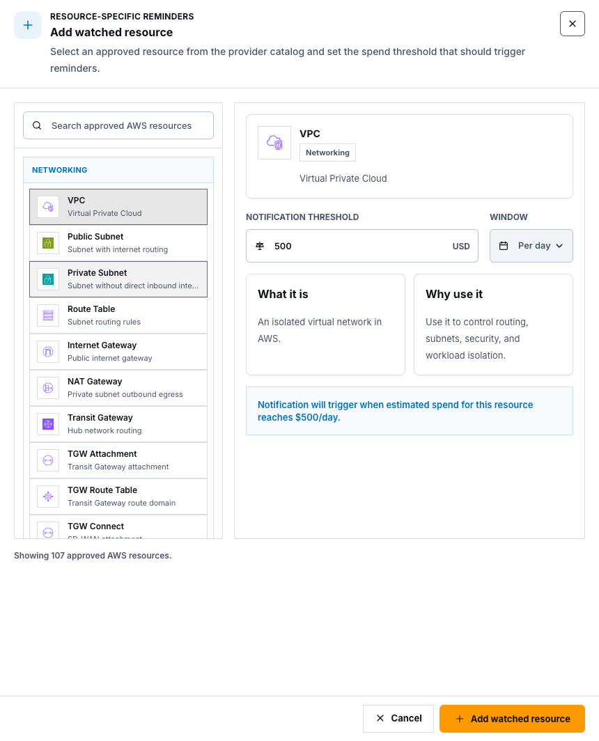Choose the VPC Virtual Private Cloud row
The height and width of the screenshot is (741, 599).
(118, 207)
